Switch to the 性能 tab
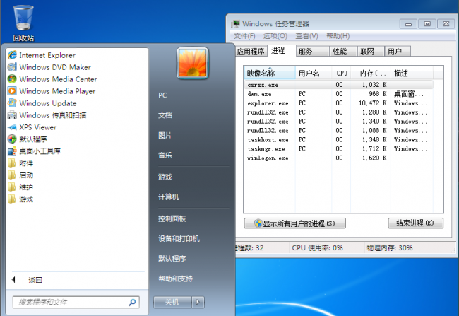The width and height of the screenshot is (459, 316). (343, 52)
